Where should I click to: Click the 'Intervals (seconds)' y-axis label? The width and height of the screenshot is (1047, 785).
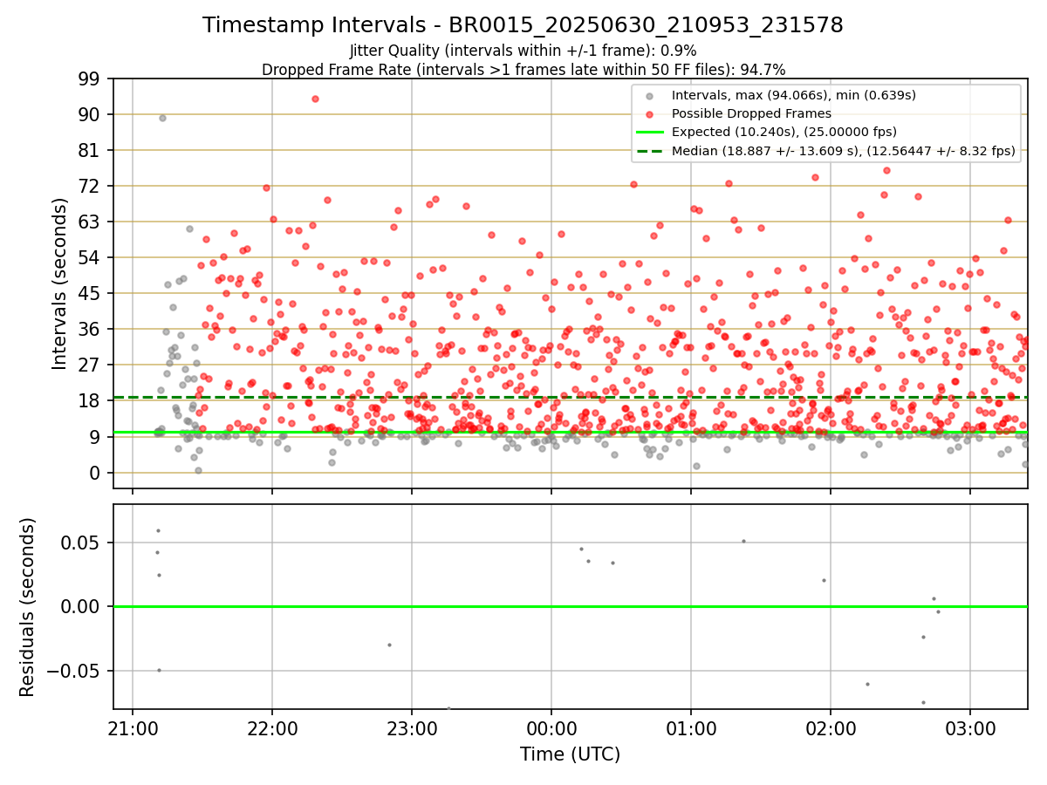point(60,283)
